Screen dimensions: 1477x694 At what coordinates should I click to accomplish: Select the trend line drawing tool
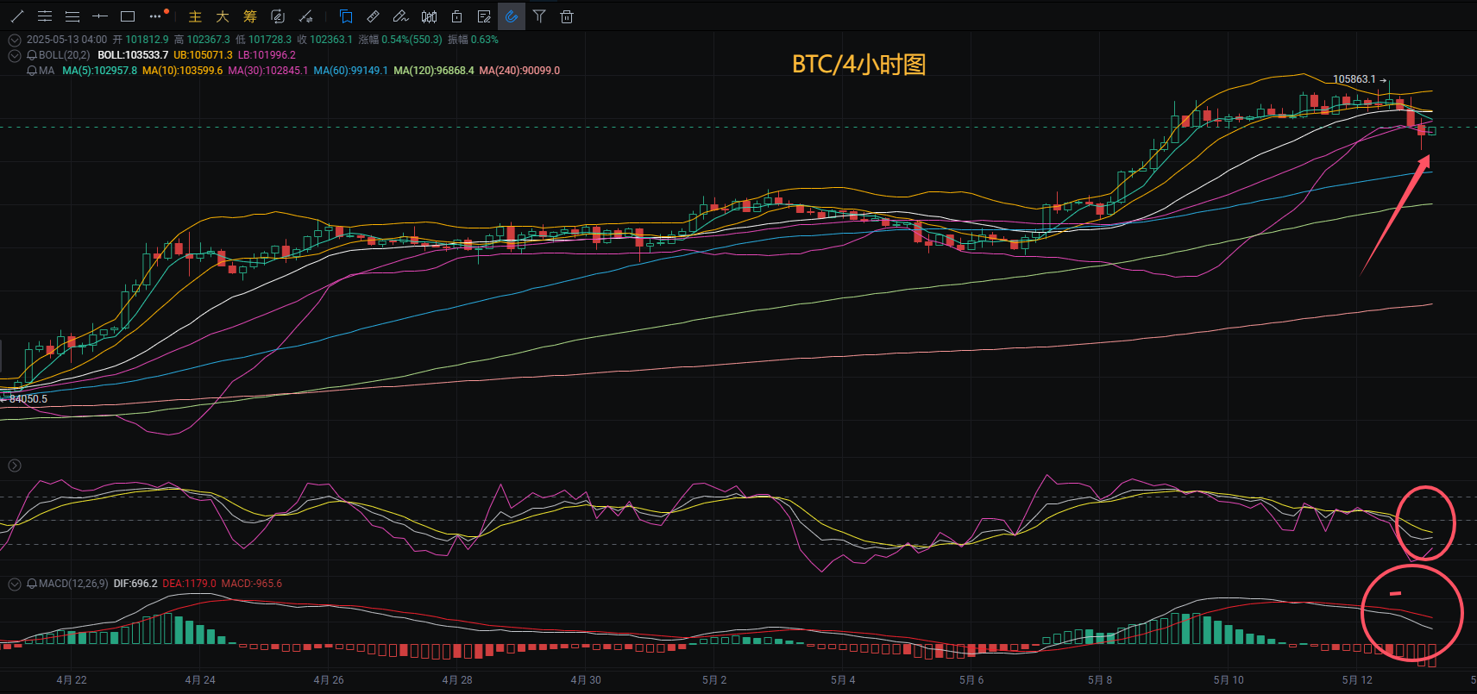coord(17,16)
